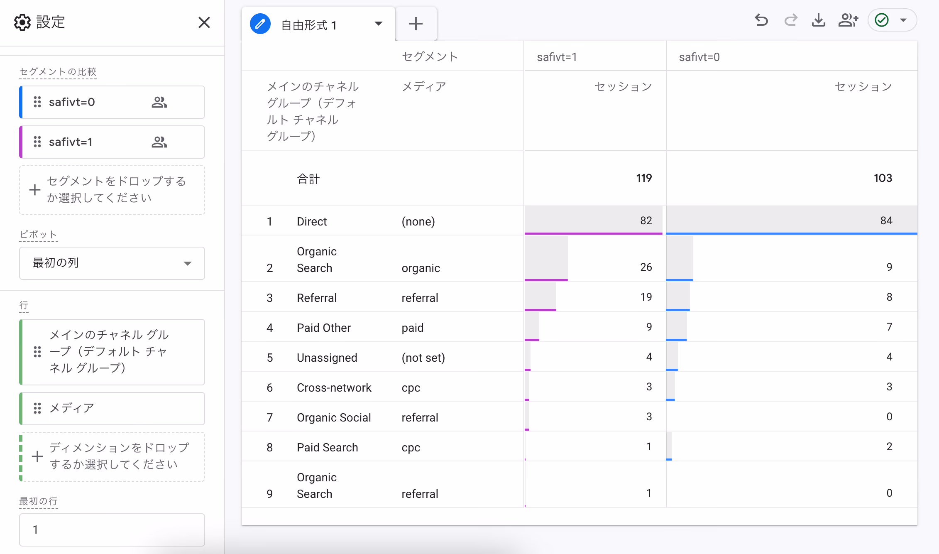Click the Organic Social row label
The image size is (939, 554).
tap(334, 417)
